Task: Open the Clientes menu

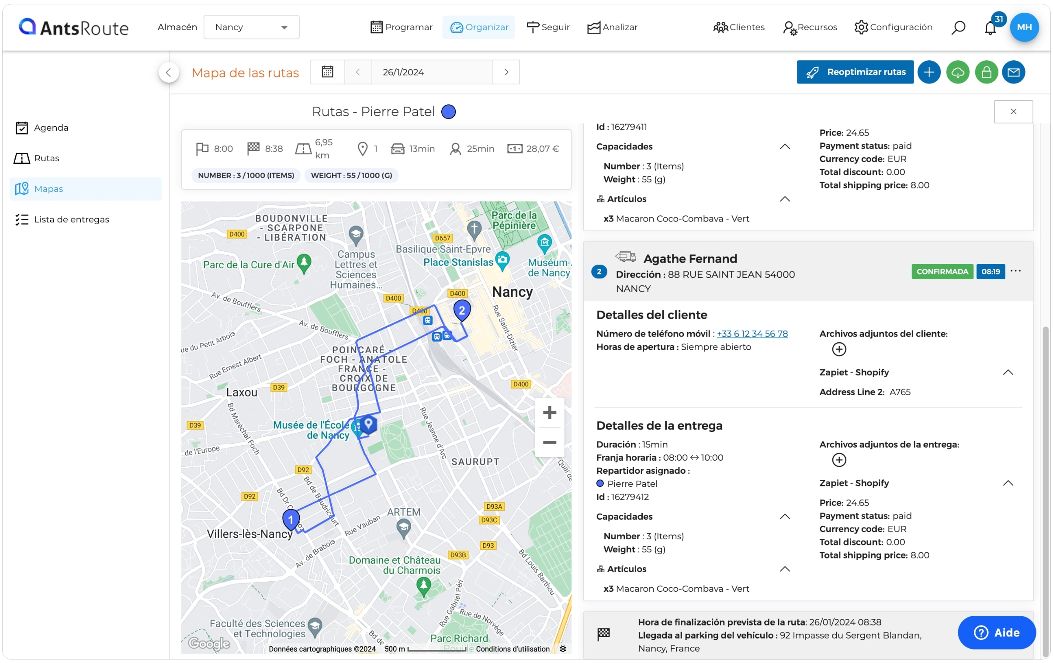Action: (x=738, y=27)
